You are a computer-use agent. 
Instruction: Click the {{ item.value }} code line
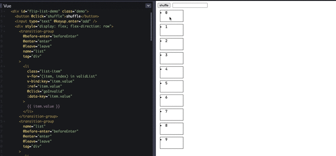[x=44, y=106]
